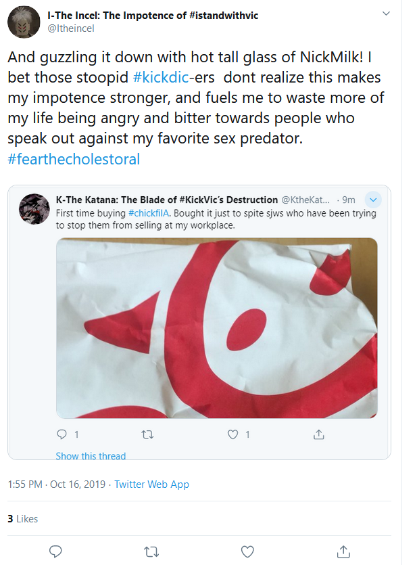Click the quoted tweet retweet icon
Screen dimensions: 417x565
147,435
